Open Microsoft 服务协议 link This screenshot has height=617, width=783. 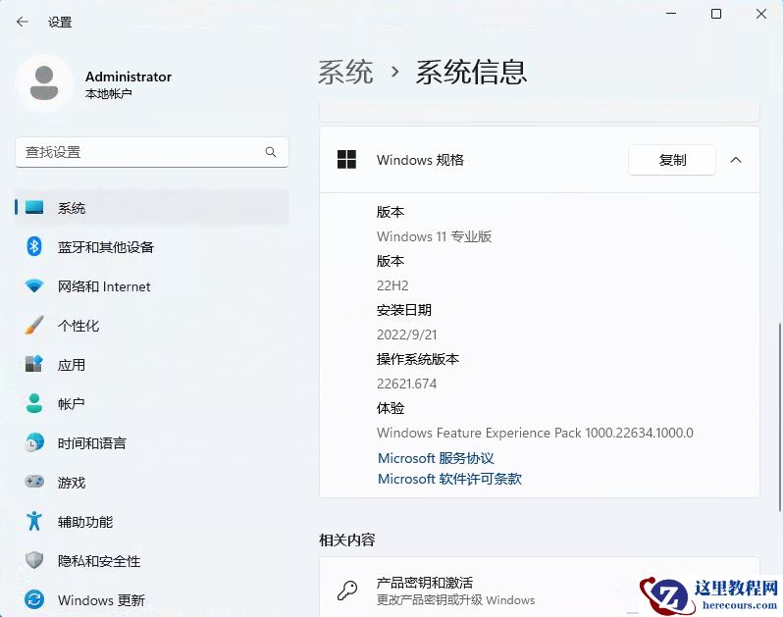point(436,458)
